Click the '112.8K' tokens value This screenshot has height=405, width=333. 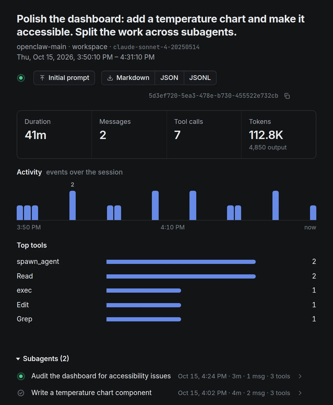pos(266,135)
